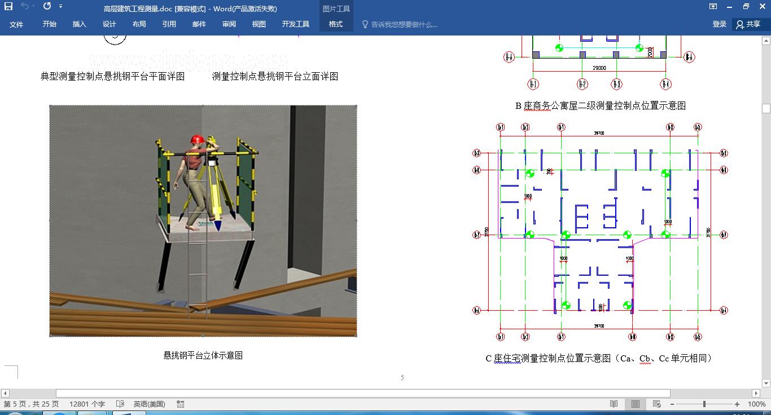Click the horizontal scrollbar thumb

(x=363, y=393)
